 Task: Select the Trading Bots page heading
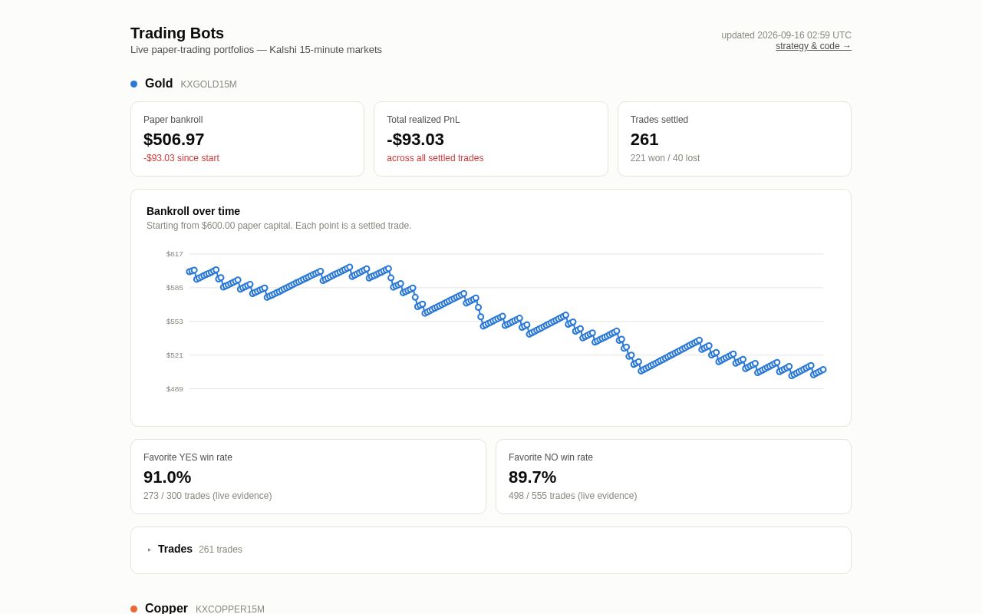pos(177,33)
